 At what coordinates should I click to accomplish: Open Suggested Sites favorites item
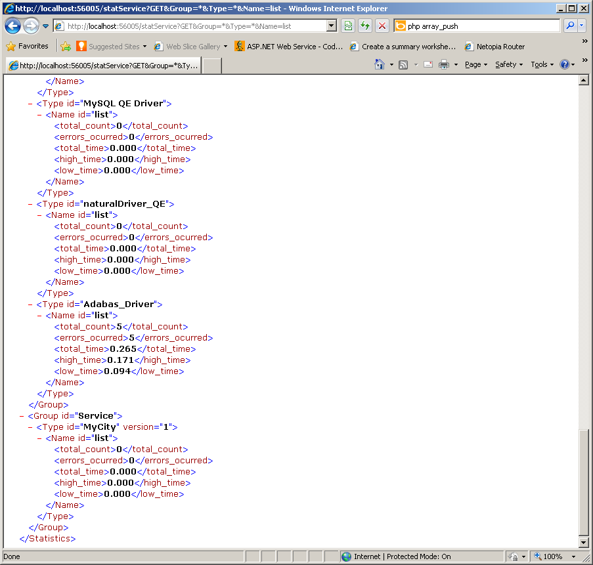click(x=108, y=46)
